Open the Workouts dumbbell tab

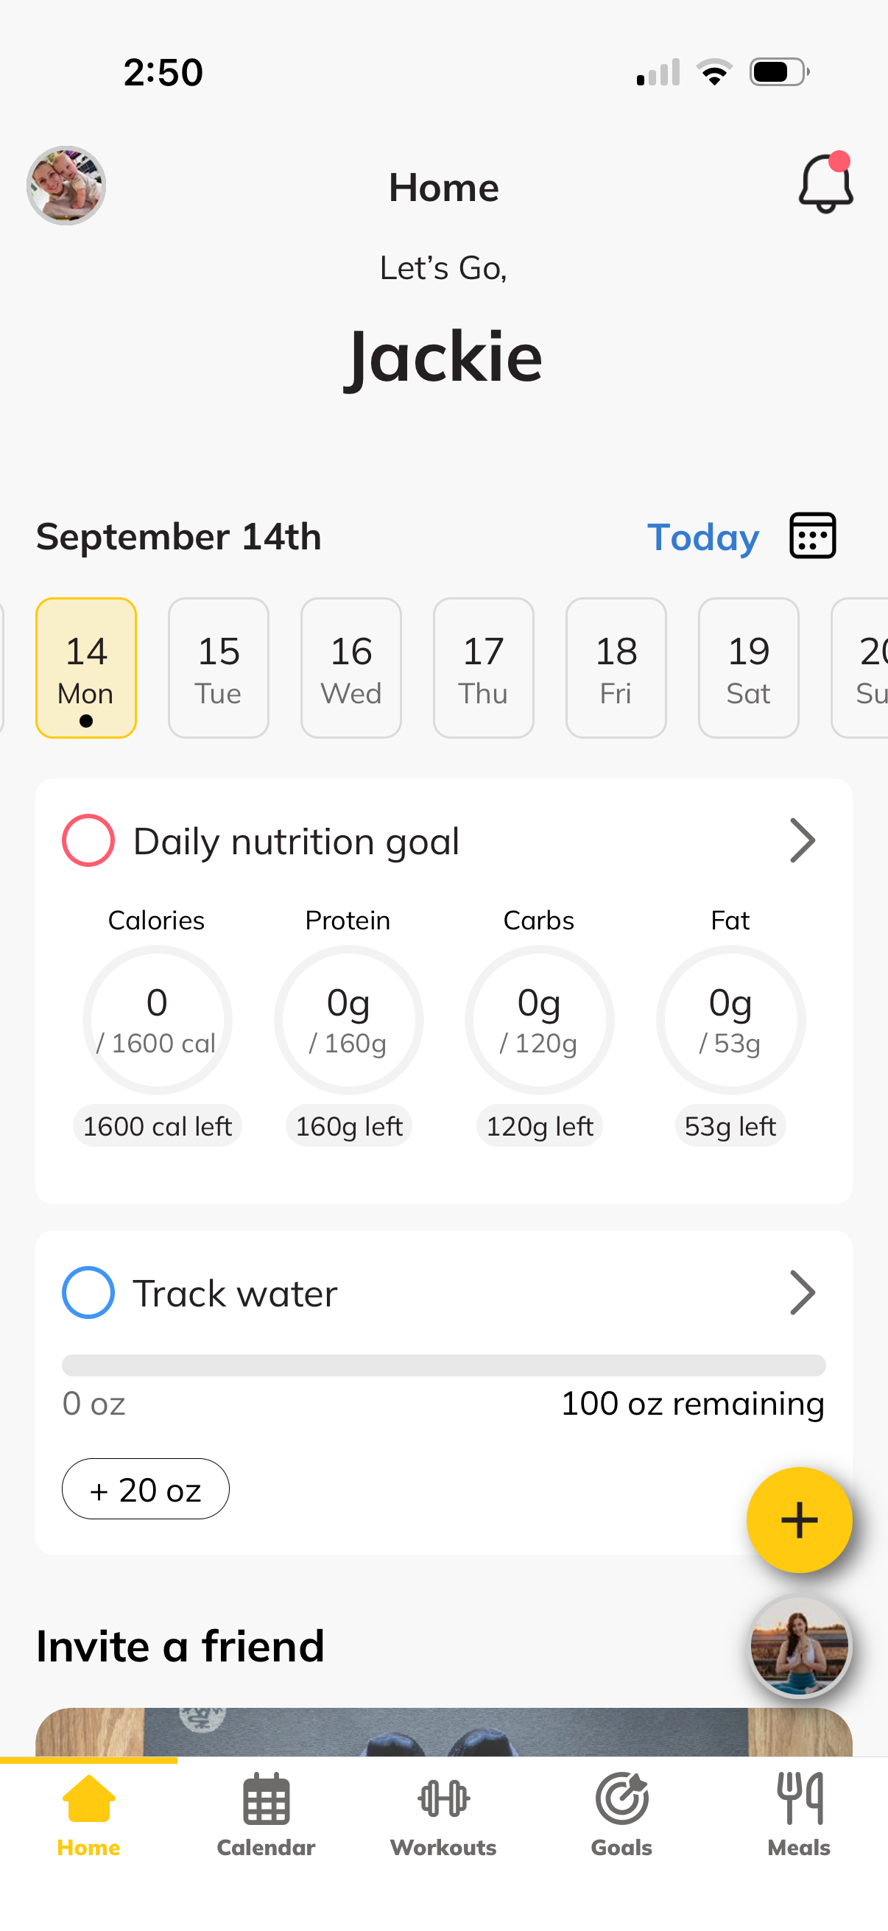coord(443,1798)
